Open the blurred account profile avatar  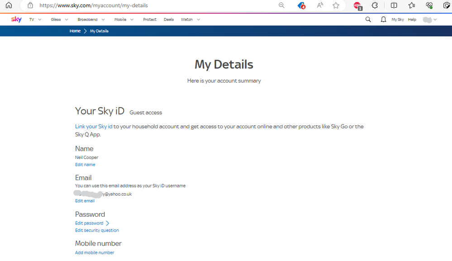tap(427, 19)
